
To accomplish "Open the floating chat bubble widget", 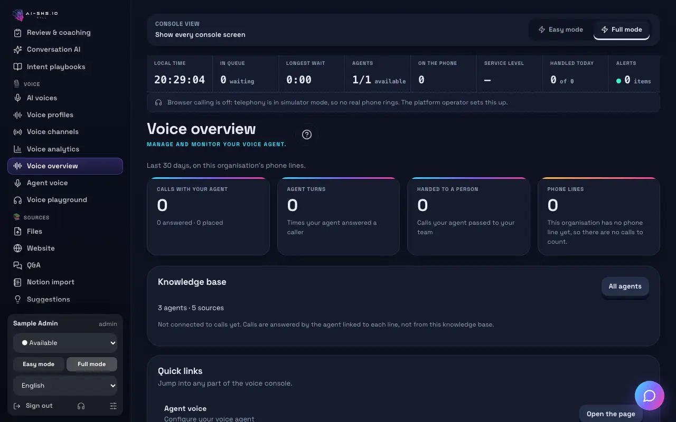I will coord(650,396).
